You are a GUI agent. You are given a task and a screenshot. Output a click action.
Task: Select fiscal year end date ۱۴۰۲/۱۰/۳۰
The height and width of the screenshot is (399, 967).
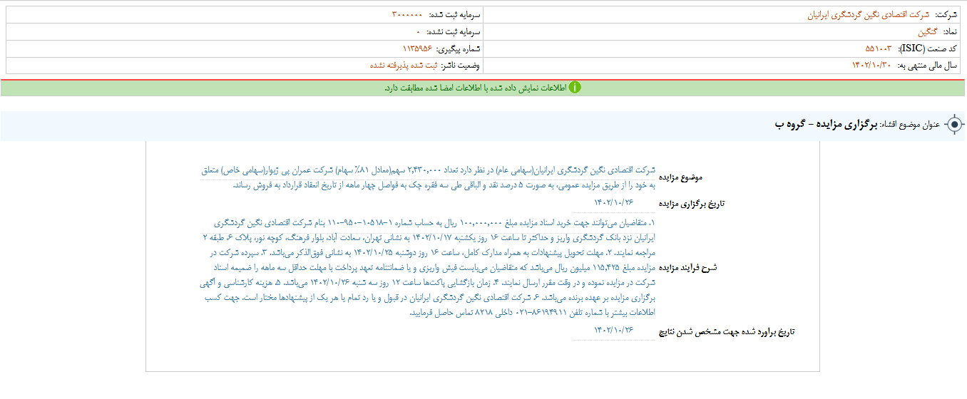pyautogui.click(x=872, y=66)
